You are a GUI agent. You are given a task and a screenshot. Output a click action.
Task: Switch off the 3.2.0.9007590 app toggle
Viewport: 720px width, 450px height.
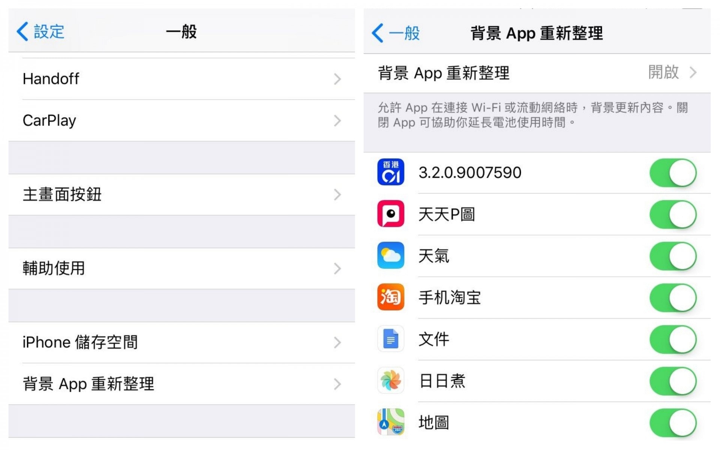[673, 173]
